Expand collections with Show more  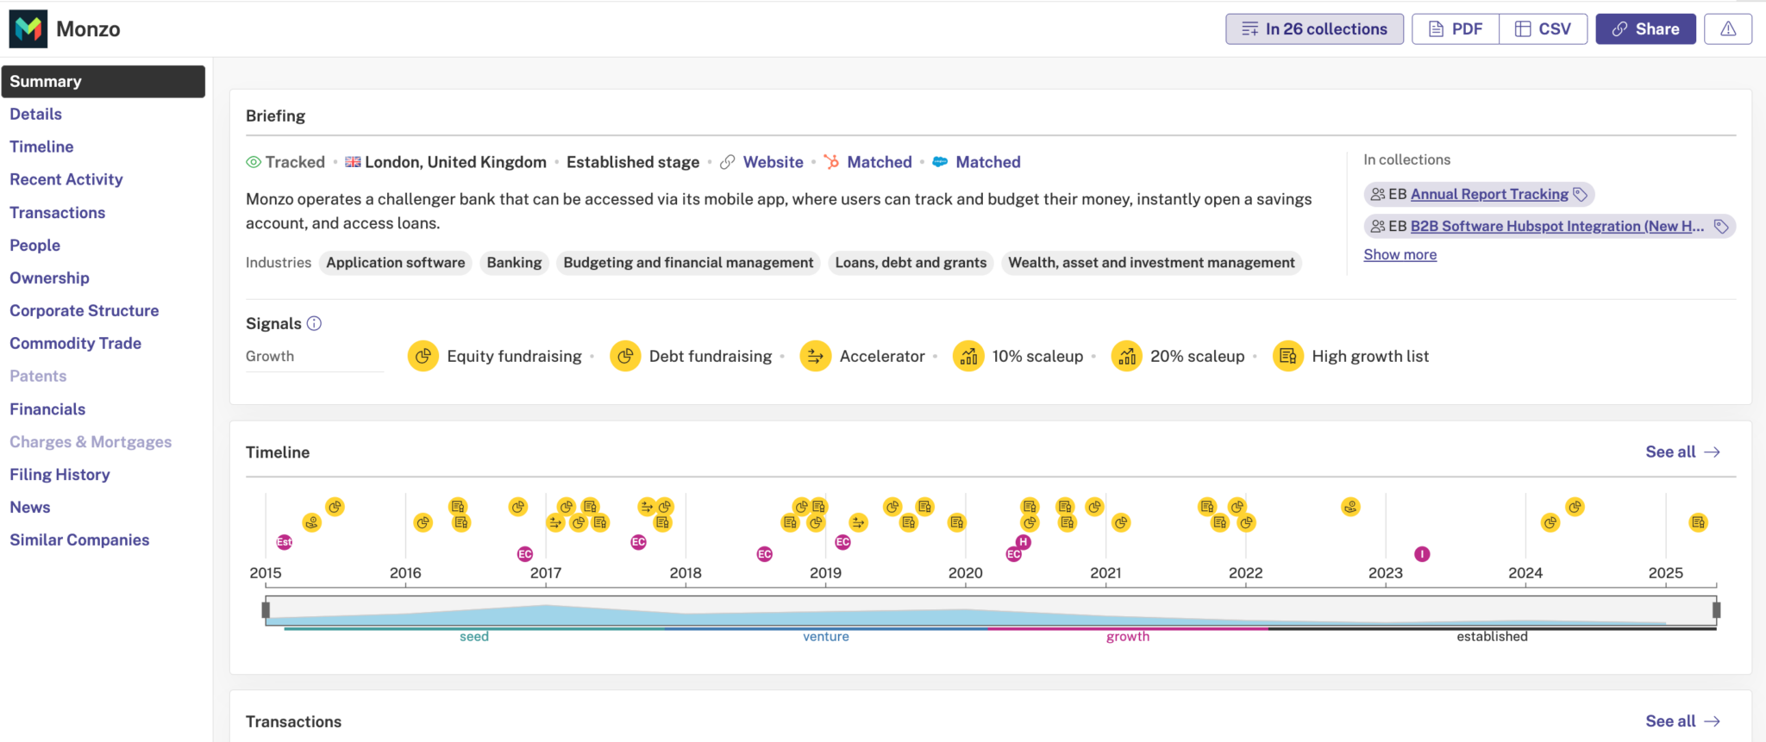(1400, 255)
